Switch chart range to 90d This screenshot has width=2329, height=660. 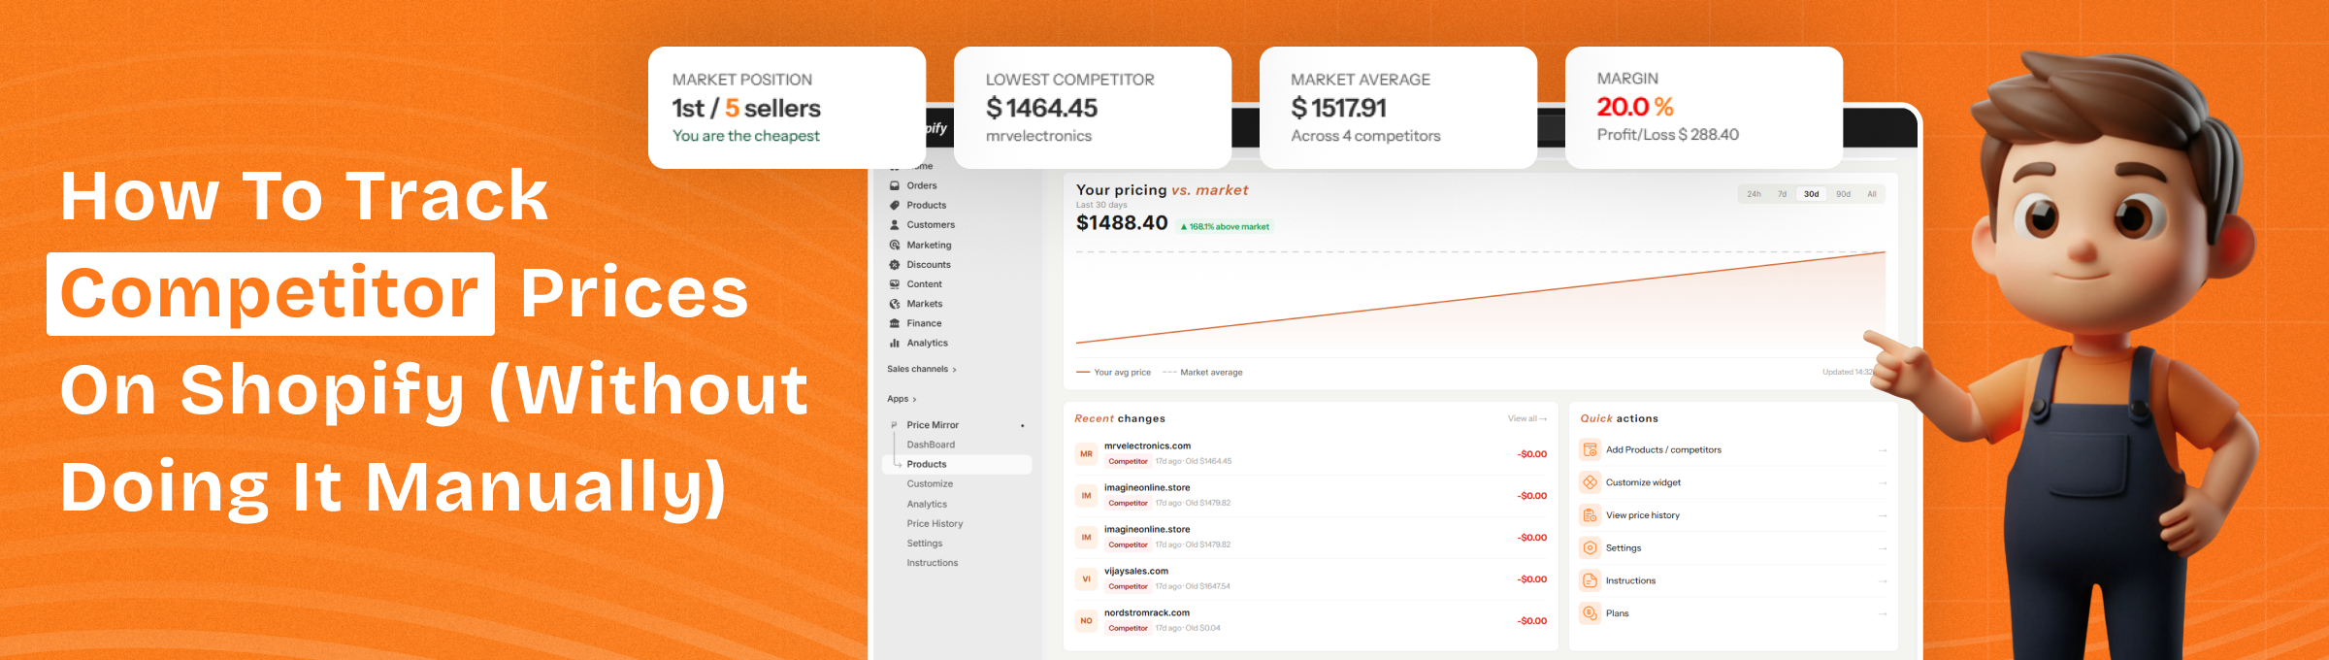[x=1843, y=194]
